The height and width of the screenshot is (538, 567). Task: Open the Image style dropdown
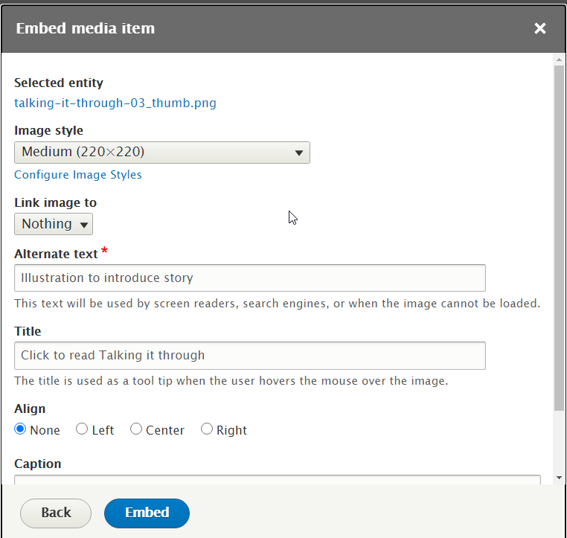pos(162,153)
